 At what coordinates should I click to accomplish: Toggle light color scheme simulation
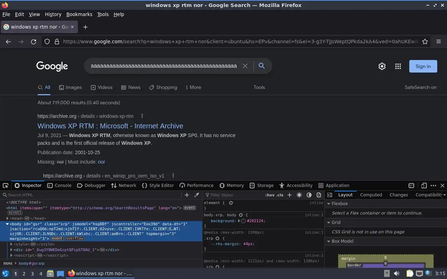coord(299,195)
